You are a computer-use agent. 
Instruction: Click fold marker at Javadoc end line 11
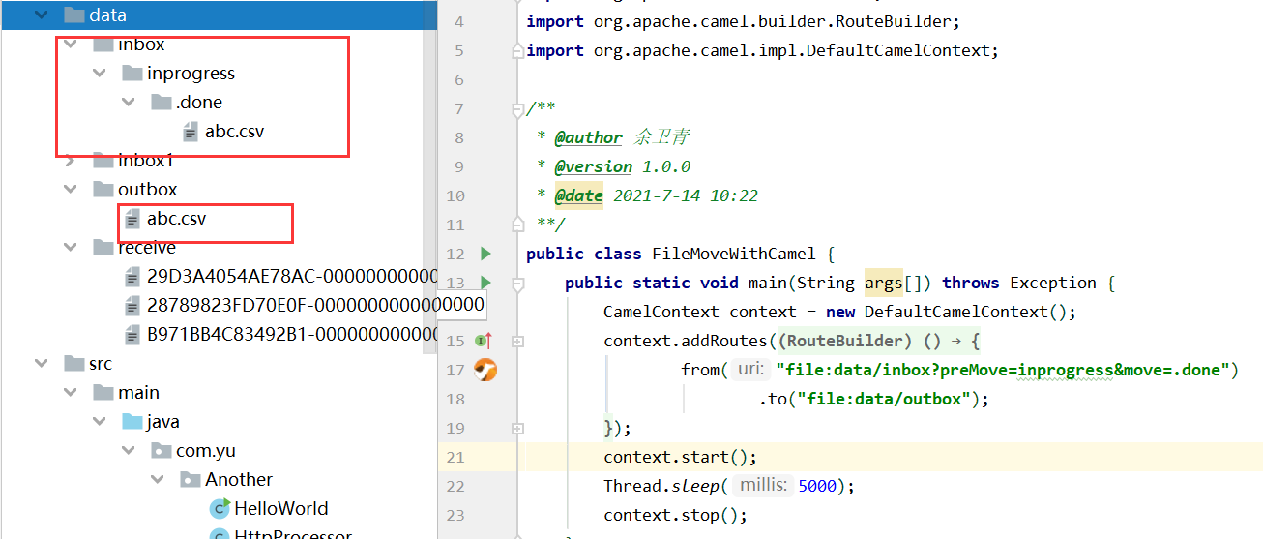517,225
